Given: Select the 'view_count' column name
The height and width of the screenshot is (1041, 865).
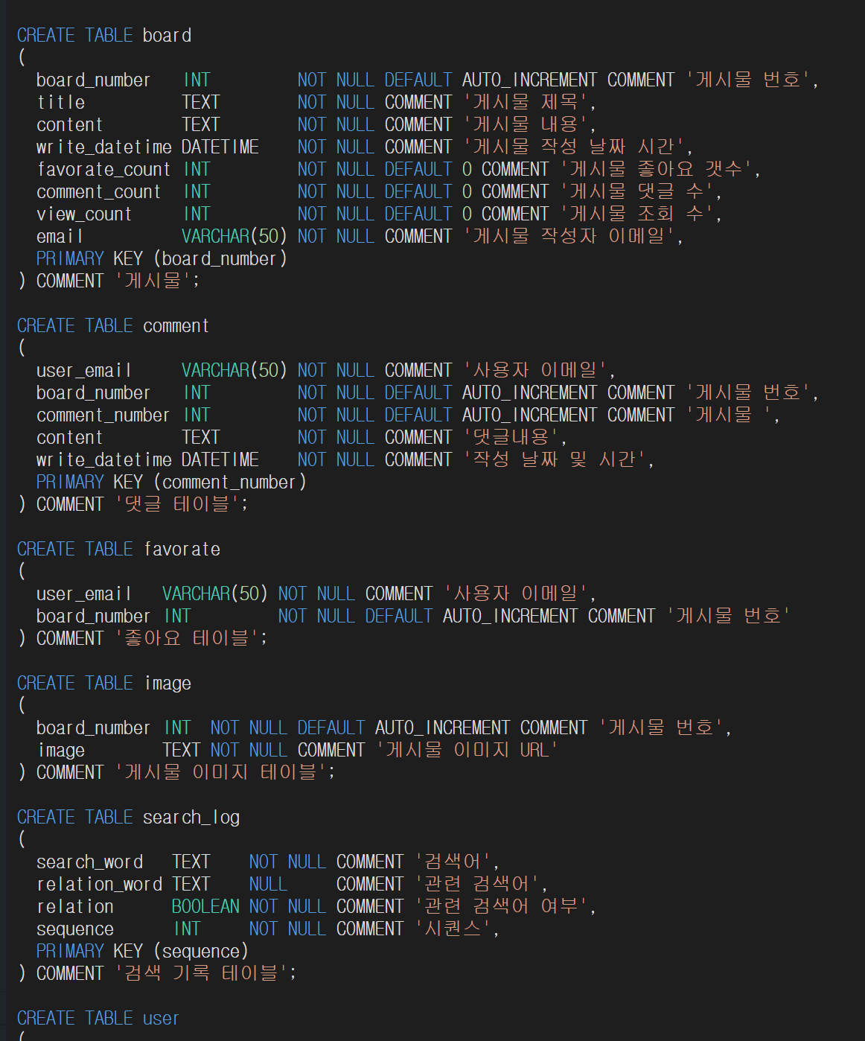Looking at the screenshot, I should click(84, 214).
